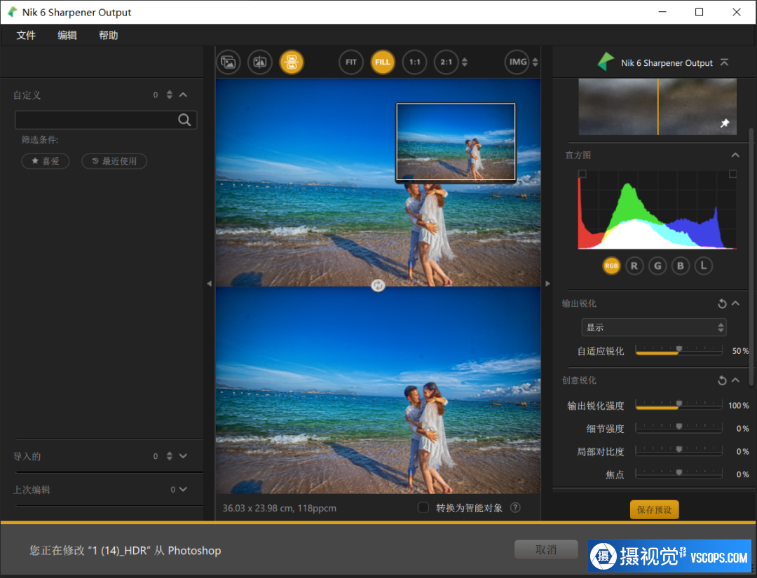Screen dimensions: 757x578
Task: Expand the 导入的 presets section
Action: click(x=183, y=456)
